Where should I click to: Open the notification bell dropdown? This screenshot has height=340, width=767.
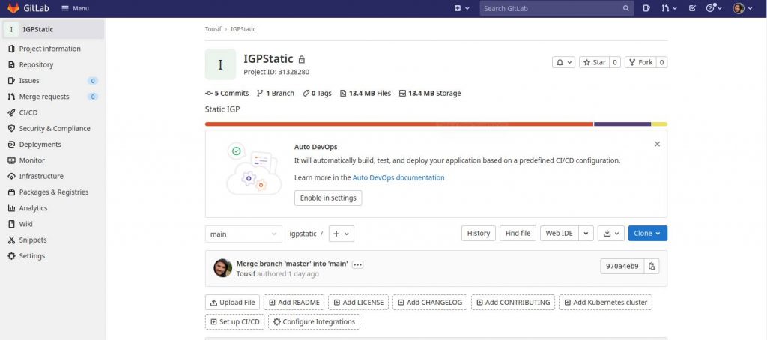563,62
